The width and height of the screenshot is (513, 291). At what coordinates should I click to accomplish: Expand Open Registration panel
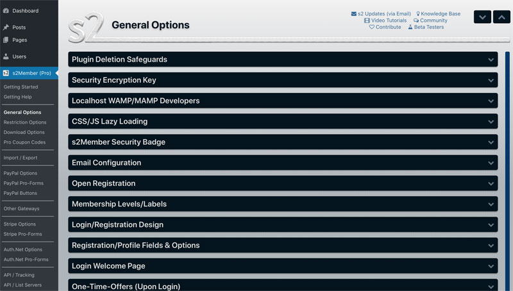point(283,183)
